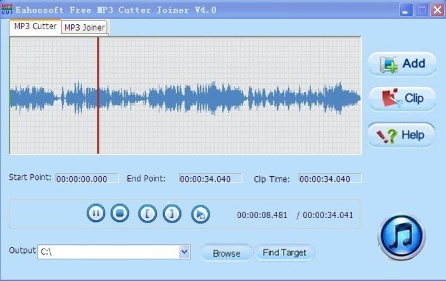Expand the Output folder dropdown
446x281 pixels.
(184, 252)
